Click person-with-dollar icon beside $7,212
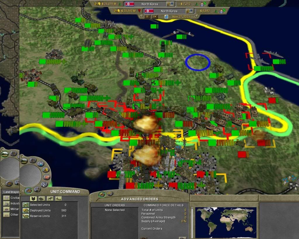Viewport: 299px width, 239px height. pos(203,4)
